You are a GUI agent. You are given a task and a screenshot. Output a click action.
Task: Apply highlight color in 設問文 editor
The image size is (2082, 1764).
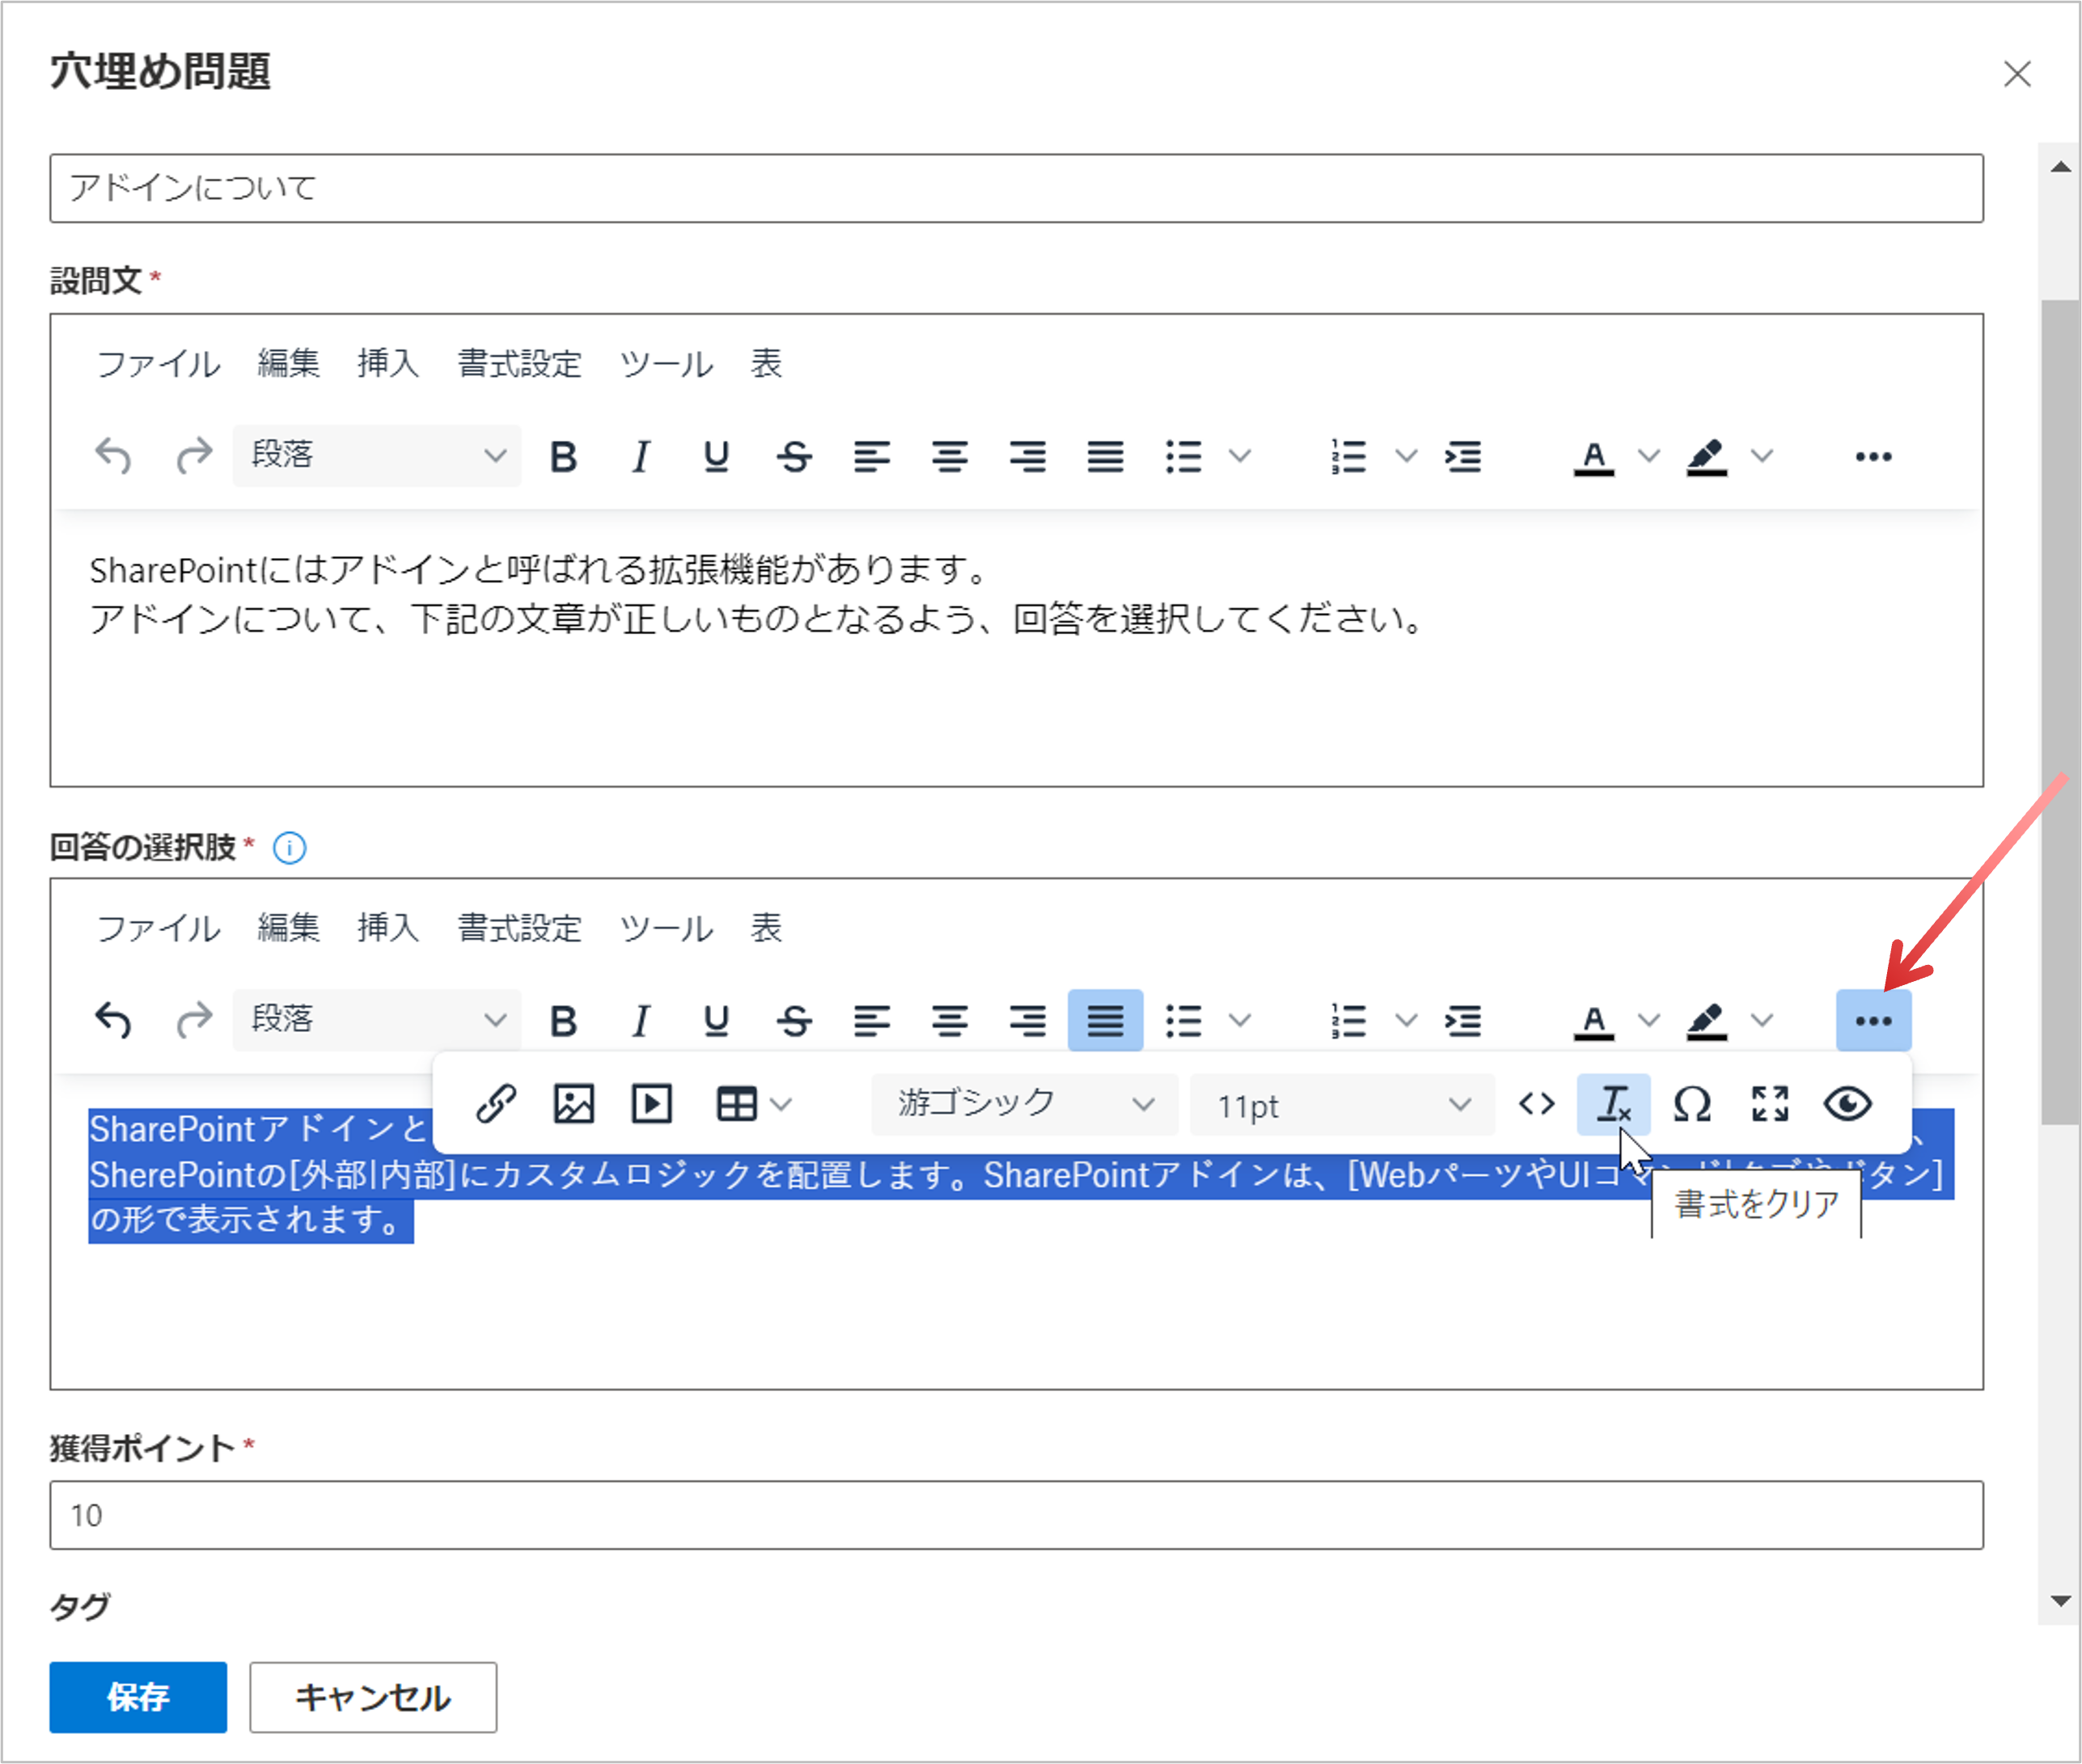point(1707,456)
